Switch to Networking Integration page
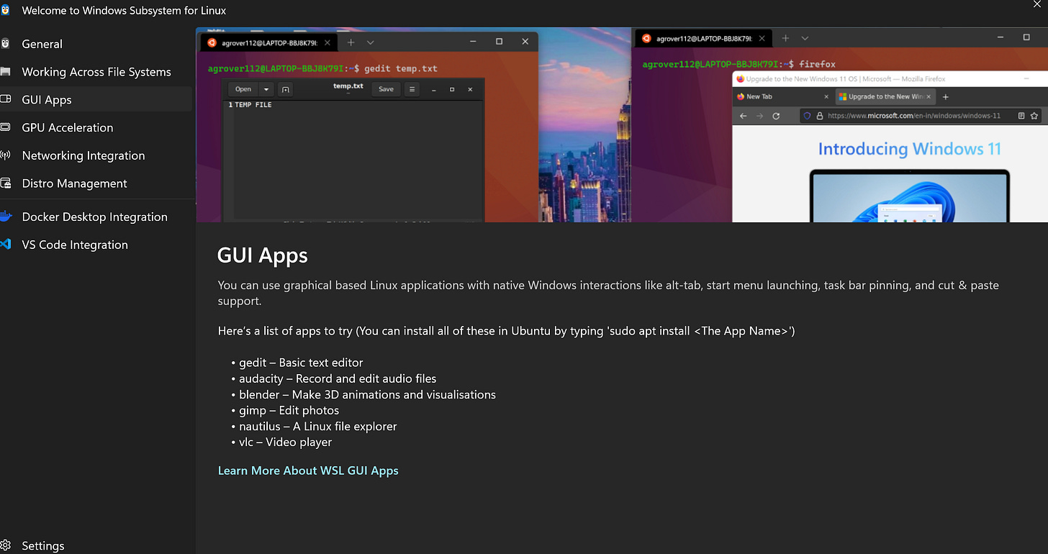Viewport: 1048px width, 554px height. (x=96, y=155)
